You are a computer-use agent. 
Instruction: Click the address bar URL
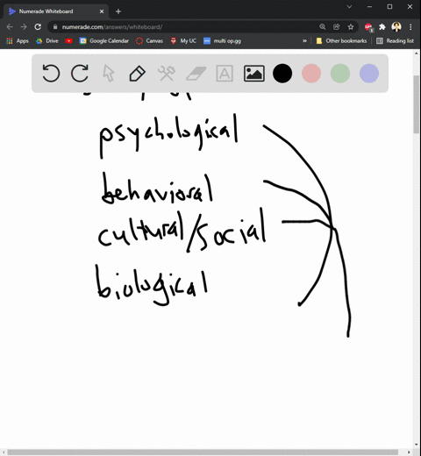point(112,27)
